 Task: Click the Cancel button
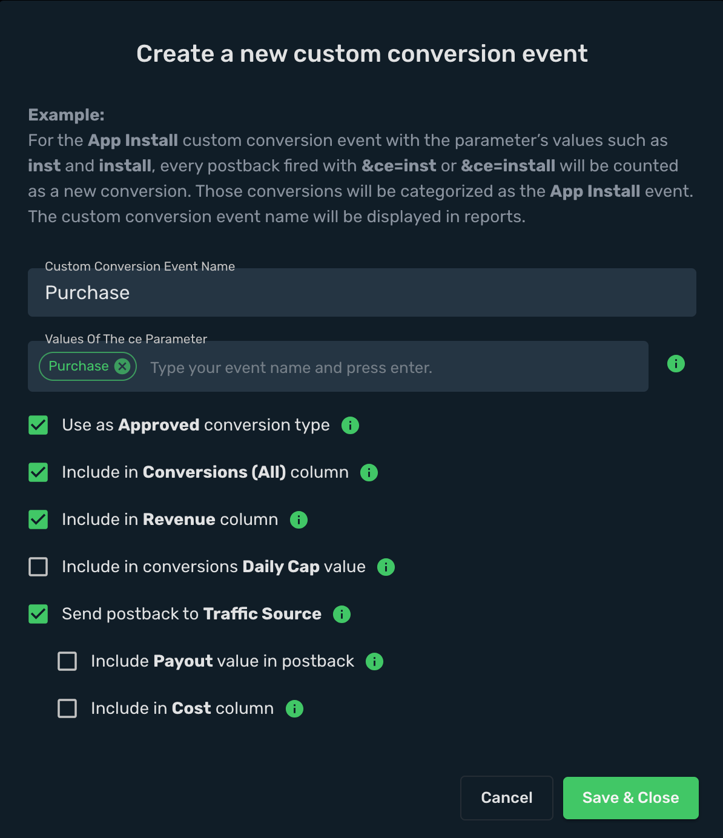pos(507,798)
